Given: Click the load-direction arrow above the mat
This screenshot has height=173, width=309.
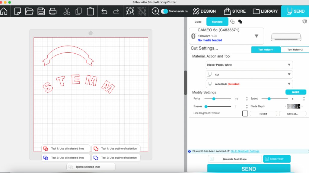Looking at the screenshot, I should point(91,33).
